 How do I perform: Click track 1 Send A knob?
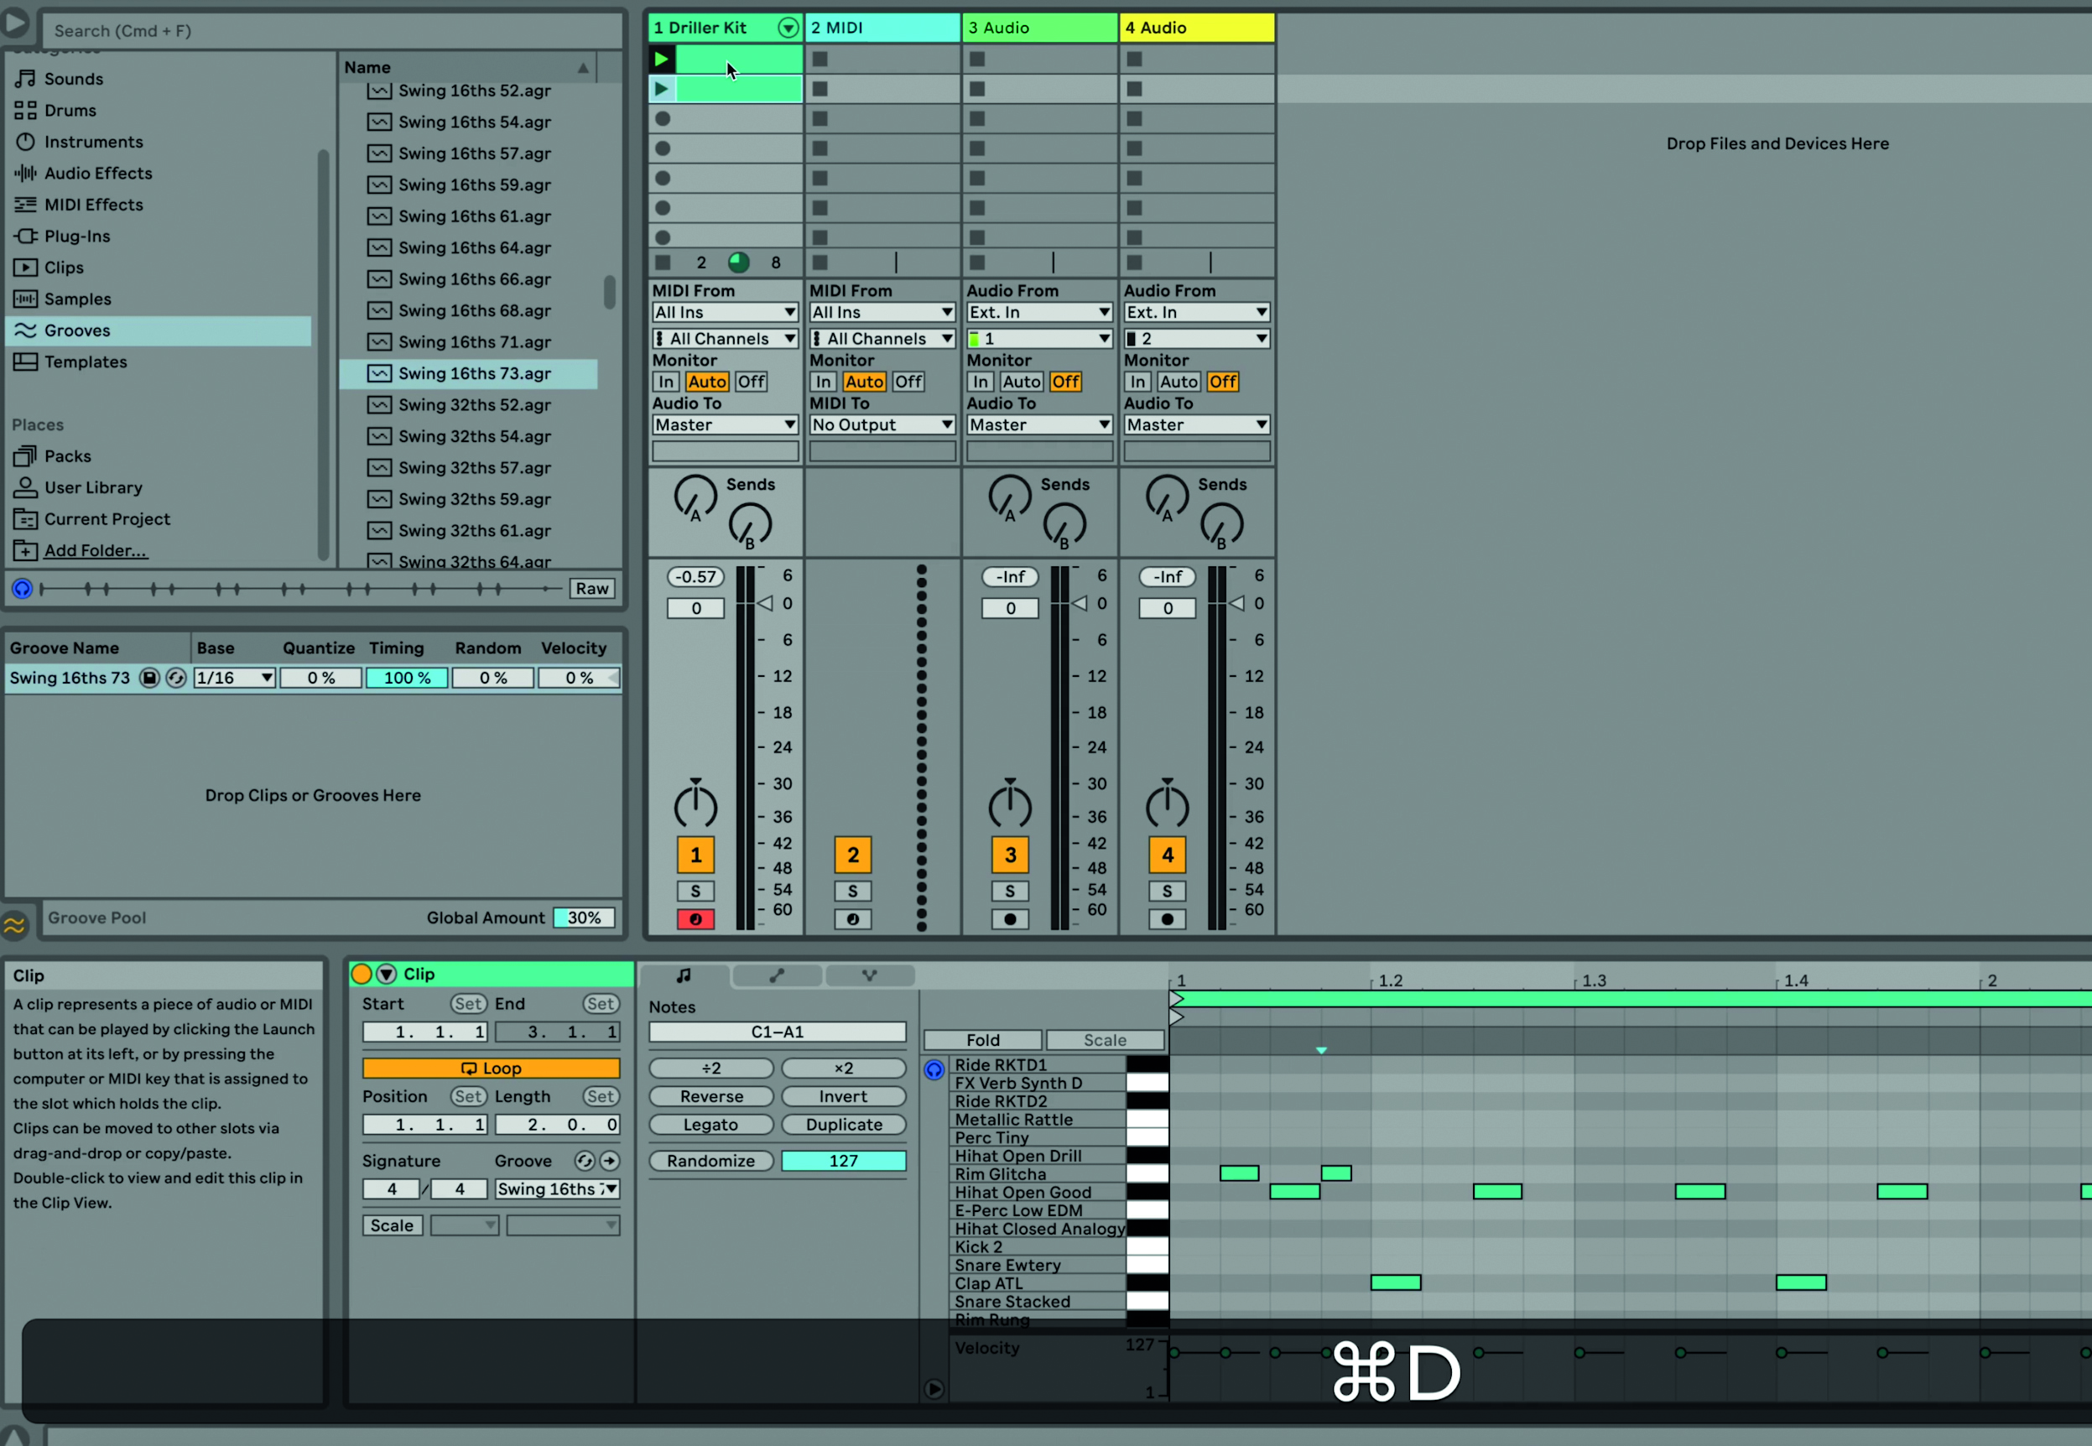pyautogui.click(x=696, y=497)
